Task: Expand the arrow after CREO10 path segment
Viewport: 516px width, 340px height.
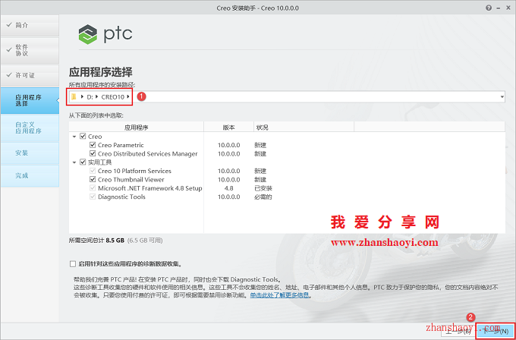Action: tap(127, 96)
